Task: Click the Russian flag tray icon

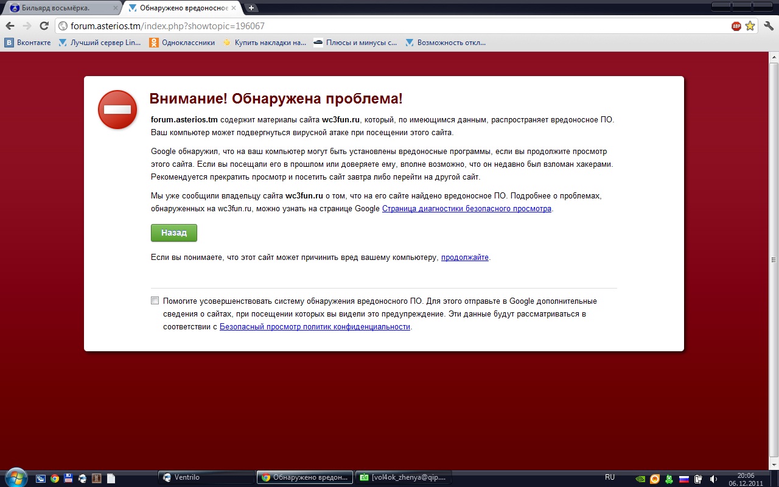Action: pyautogui.click(x=683, y=478)
